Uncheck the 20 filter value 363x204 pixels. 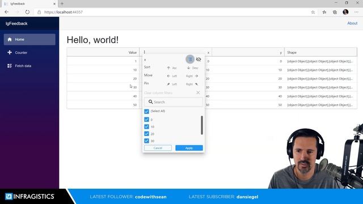146,134
